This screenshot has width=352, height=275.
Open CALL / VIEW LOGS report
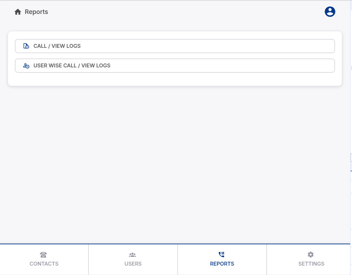[174, 46]
